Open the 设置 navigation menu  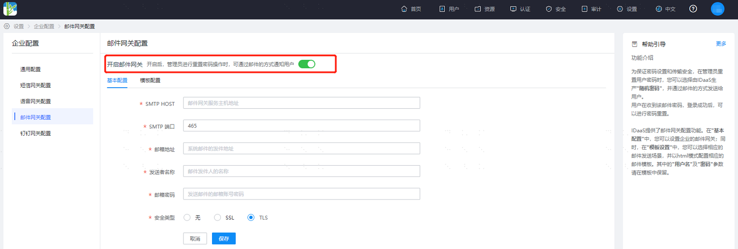(627, 9)
